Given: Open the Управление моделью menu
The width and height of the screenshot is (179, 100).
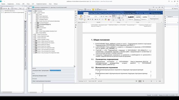Looking at the screenshot, I should click(41, 4).
